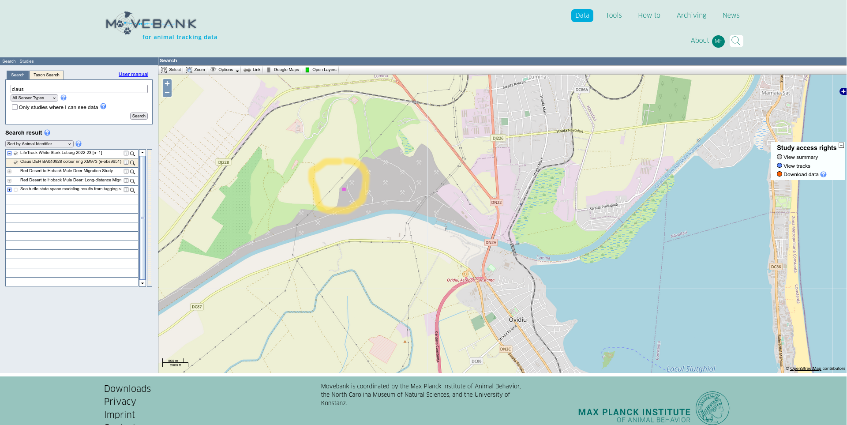Image resolution: width=847 pixels, height=425 pixels.
Task: Click magnifier icon for Sea turtle study row
Action: 132,190
